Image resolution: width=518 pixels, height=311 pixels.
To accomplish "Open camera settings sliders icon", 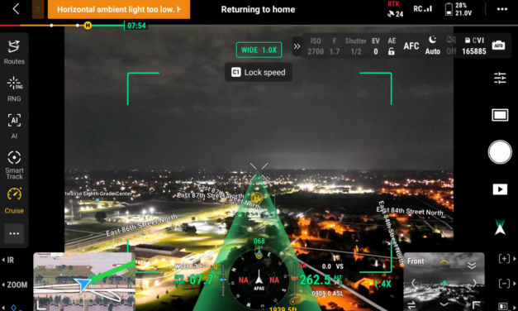I will click(500, 78).
